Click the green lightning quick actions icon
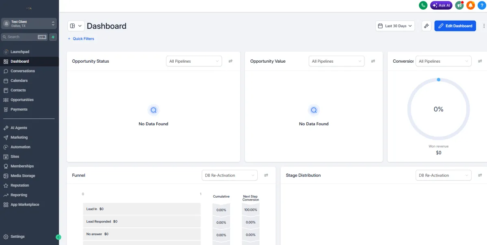Viewport: 487px width, 245px height. coord(53,37)
